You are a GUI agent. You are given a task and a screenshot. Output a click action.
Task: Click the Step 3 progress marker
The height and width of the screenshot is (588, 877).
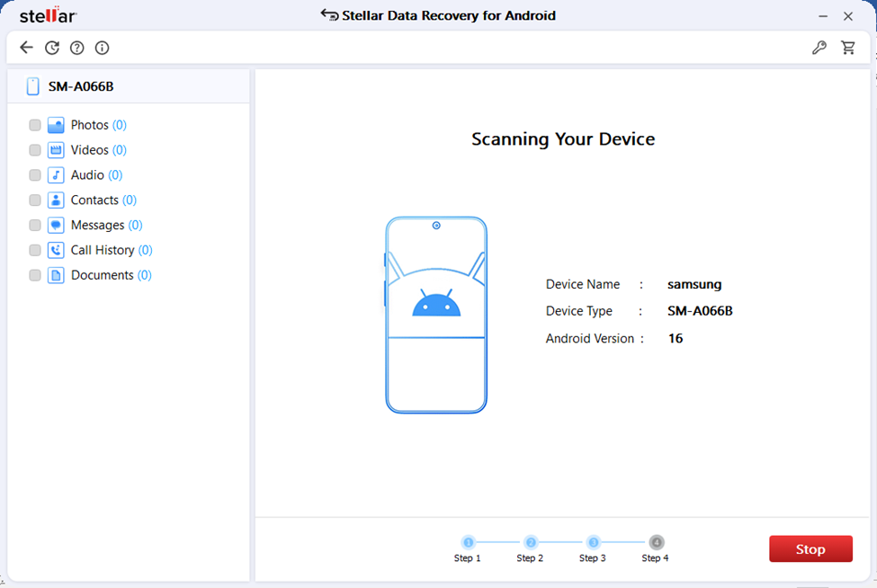pos(594,542)
